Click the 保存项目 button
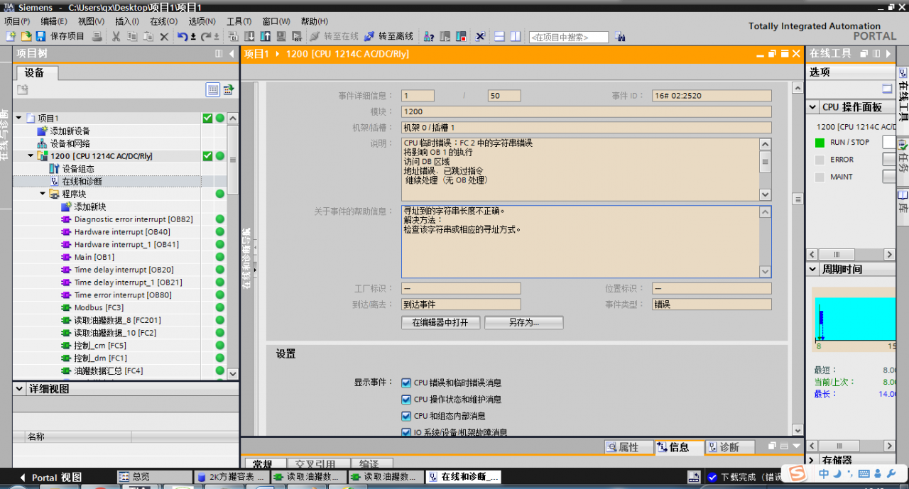The height and width of the screenshot is (489, 909). (60, 36)
